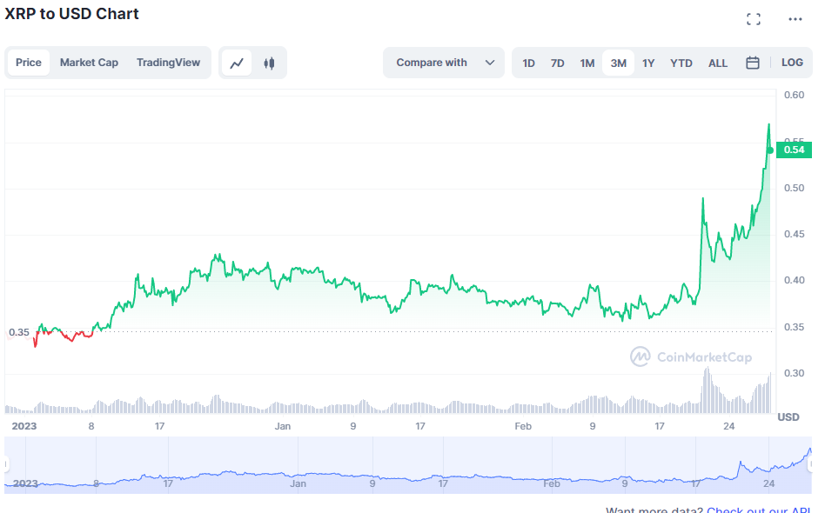Viewport: 825px width, 513px height.
Task: Switch to candlestick chart icon
Action: pos(269,63)
